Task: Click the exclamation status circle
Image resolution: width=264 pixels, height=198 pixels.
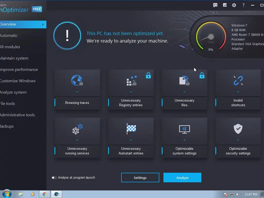Action: point(67,36)
